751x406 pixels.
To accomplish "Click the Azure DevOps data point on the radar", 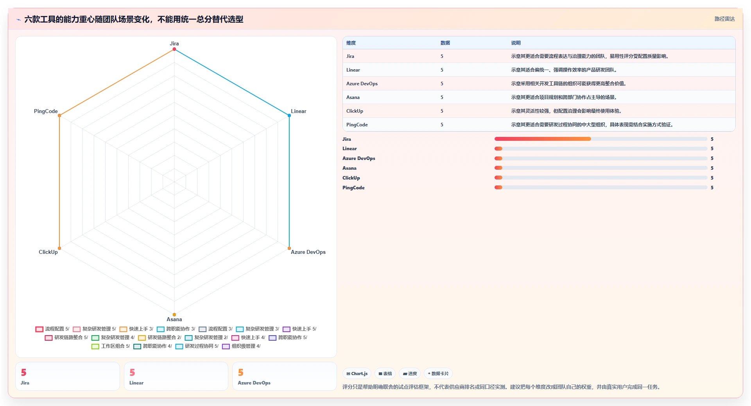I will [x=289, y=248].
